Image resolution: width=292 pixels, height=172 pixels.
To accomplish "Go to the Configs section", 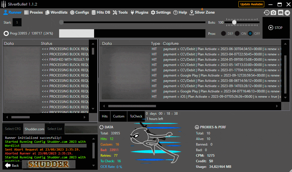I will pyautogui.click(x=79, y=12).
